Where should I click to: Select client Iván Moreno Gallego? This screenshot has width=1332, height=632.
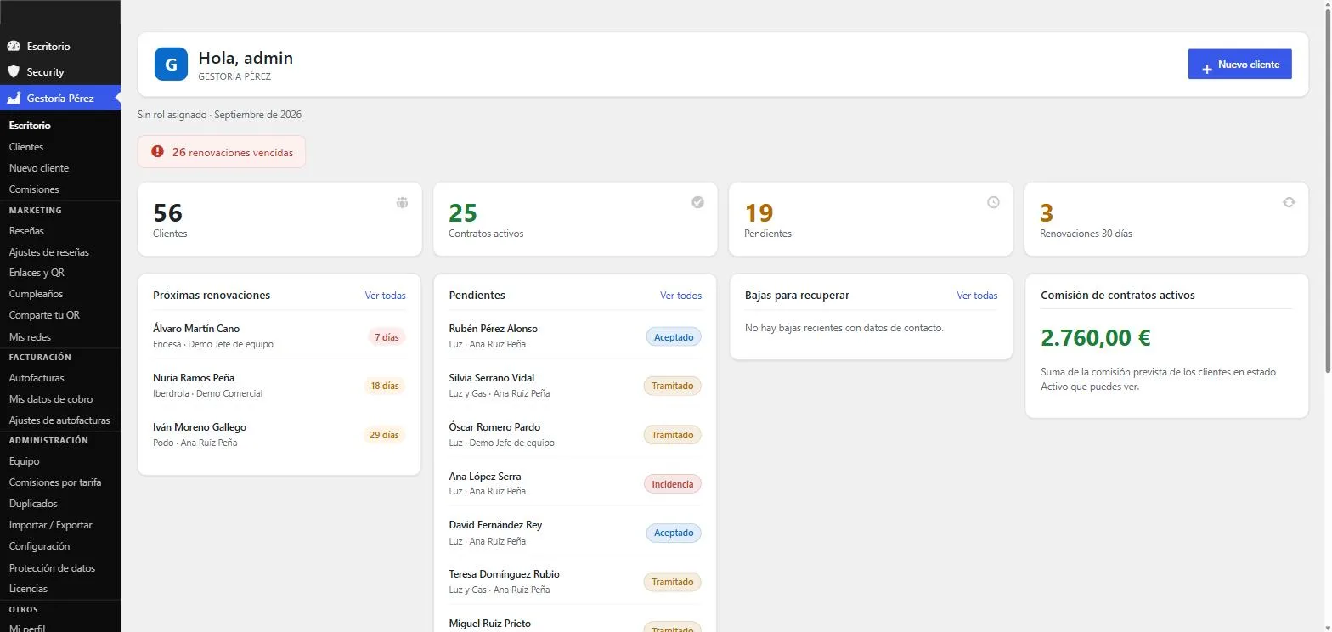click(x=200, y=427)
